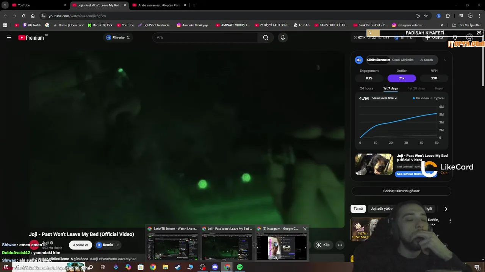Viewport: 485px width, 272px height.
Task: Bookmark this page with the star
Action: click(426, 16)
